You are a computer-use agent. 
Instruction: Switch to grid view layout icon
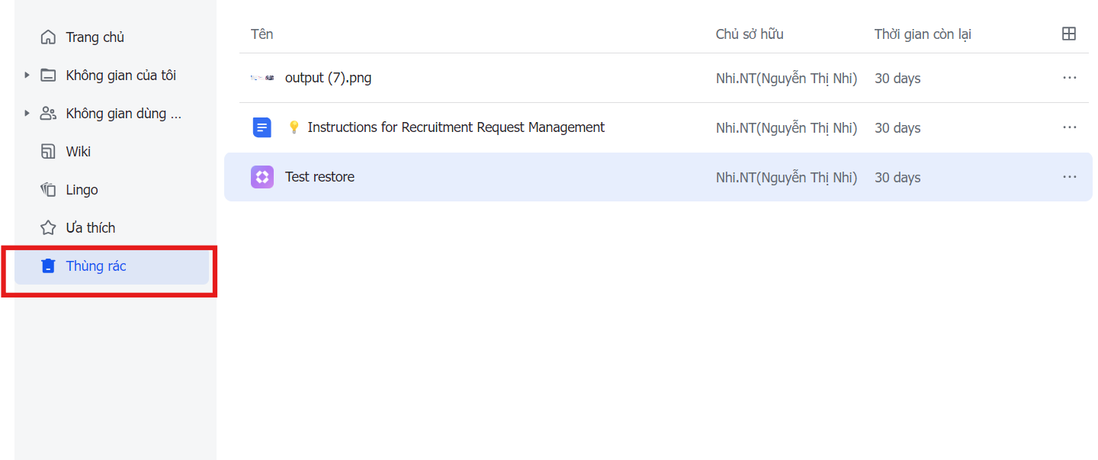(1069, 34)
